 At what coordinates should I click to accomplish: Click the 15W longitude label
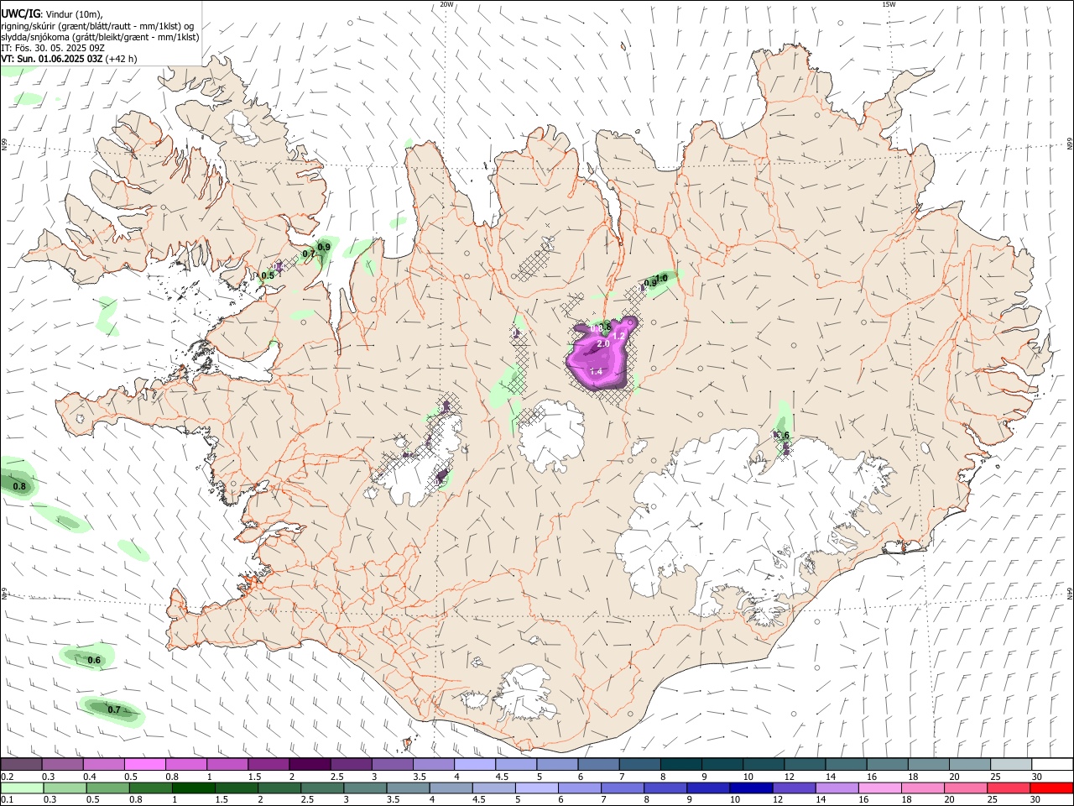tap(888, 4)
